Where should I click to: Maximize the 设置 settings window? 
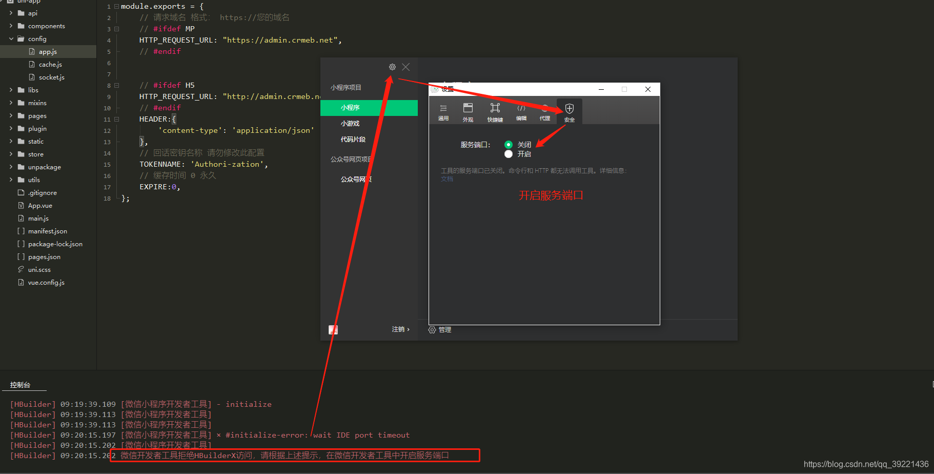[624, 89]
